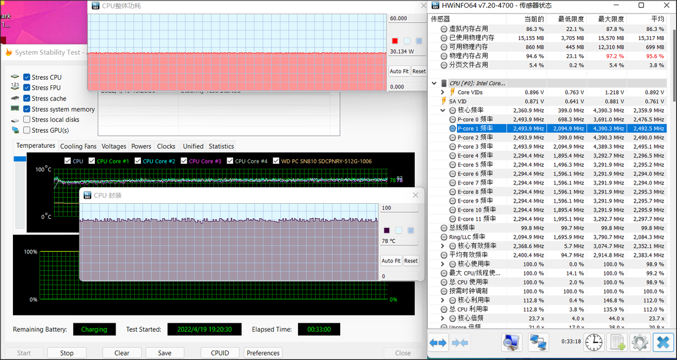Screen dimensions: 677x360
Task: Click the sensor icon next to 虚拟内存占用
Action: pos(444,29)
